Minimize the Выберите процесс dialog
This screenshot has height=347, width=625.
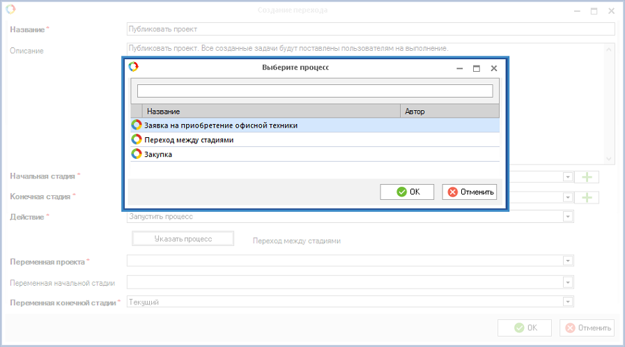pos(460,68)
